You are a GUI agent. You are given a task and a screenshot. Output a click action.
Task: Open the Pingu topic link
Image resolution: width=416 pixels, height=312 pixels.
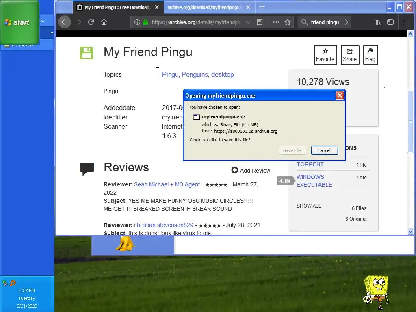click(170, 75)
